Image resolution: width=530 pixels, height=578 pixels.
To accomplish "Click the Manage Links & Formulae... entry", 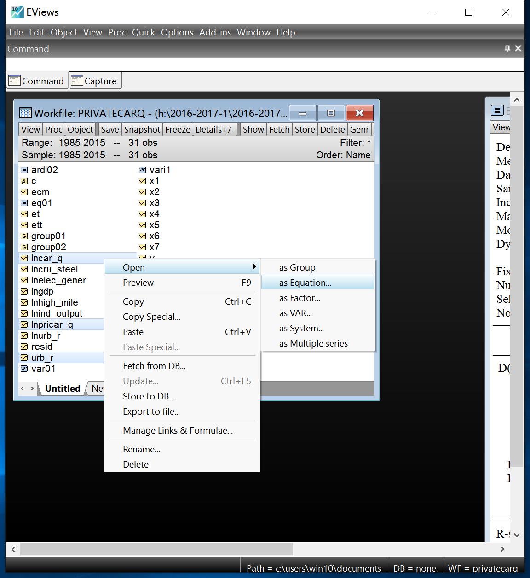I will [182, 430].
